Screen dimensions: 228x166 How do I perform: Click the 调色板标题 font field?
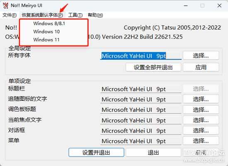141,110
